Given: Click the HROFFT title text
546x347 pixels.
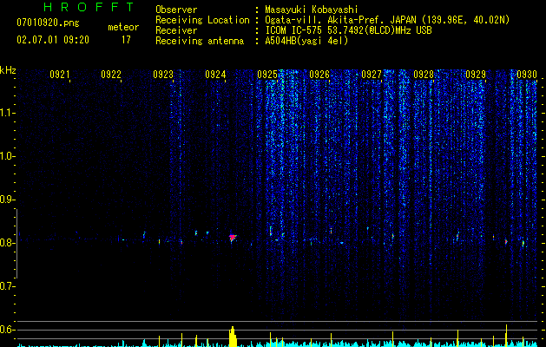Looking at the screenshot, I should tap(89, 7).
